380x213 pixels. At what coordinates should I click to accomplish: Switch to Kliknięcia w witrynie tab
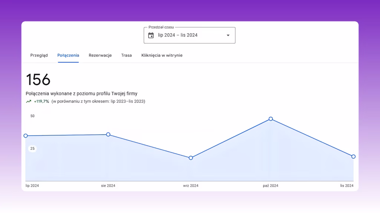pos(162,55)
